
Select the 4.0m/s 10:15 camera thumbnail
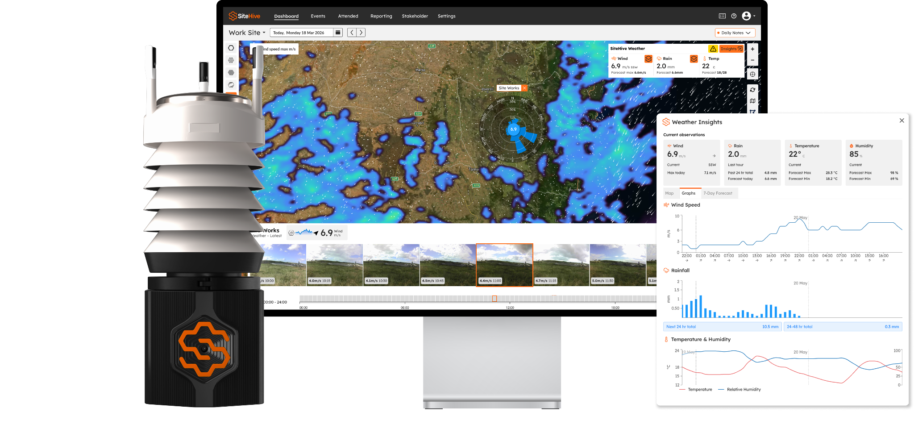coord(335,265)
